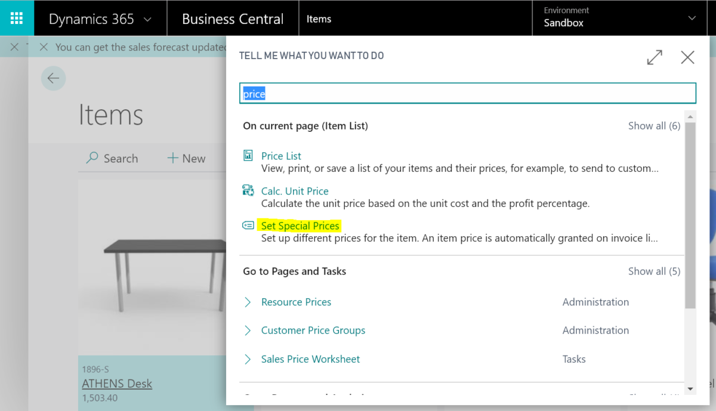Image resolution: width=716 pixels, height=411 pixels.
Task: Expand the Sales Price Worksheet chevron
Action: (248, 359)
